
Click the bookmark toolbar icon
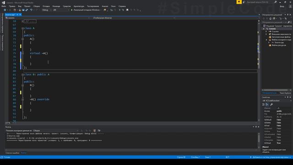pyautogui.click(x=127, y=10)
